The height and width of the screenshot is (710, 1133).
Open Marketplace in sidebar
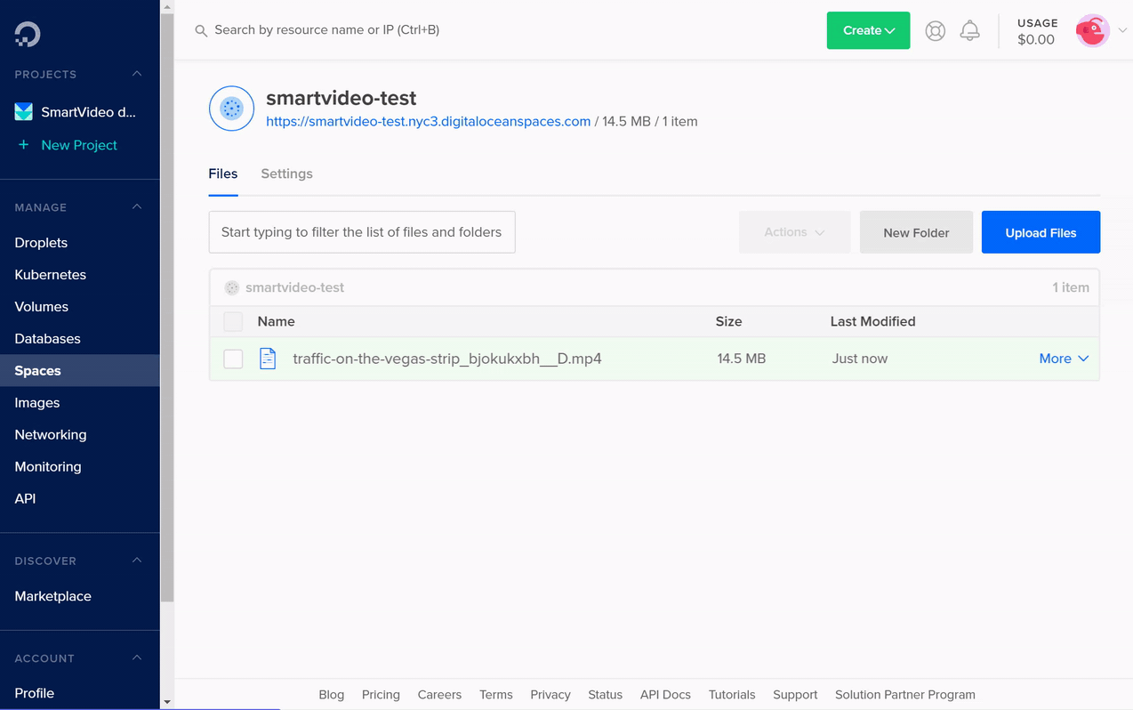point(53,596)
